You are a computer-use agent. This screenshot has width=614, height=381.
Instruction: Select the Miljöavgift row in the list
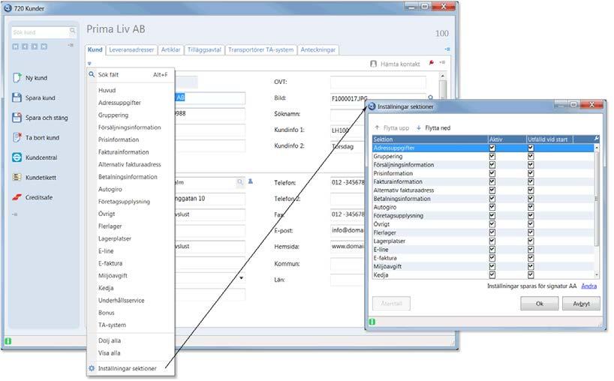coord(483,266)
